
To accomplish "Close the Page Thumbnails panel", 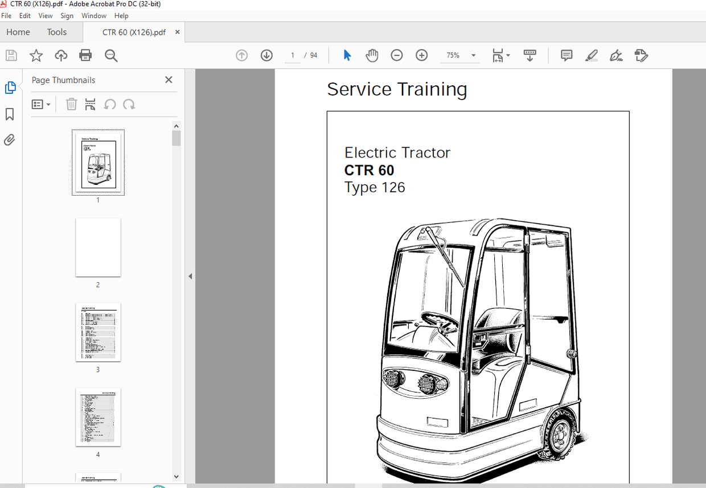I will click(168, 80).
